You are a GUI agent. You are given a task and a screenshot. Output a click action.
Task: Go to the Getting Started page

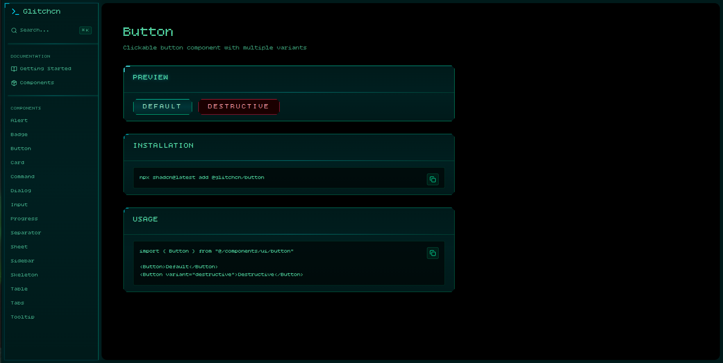click(46, 69)
